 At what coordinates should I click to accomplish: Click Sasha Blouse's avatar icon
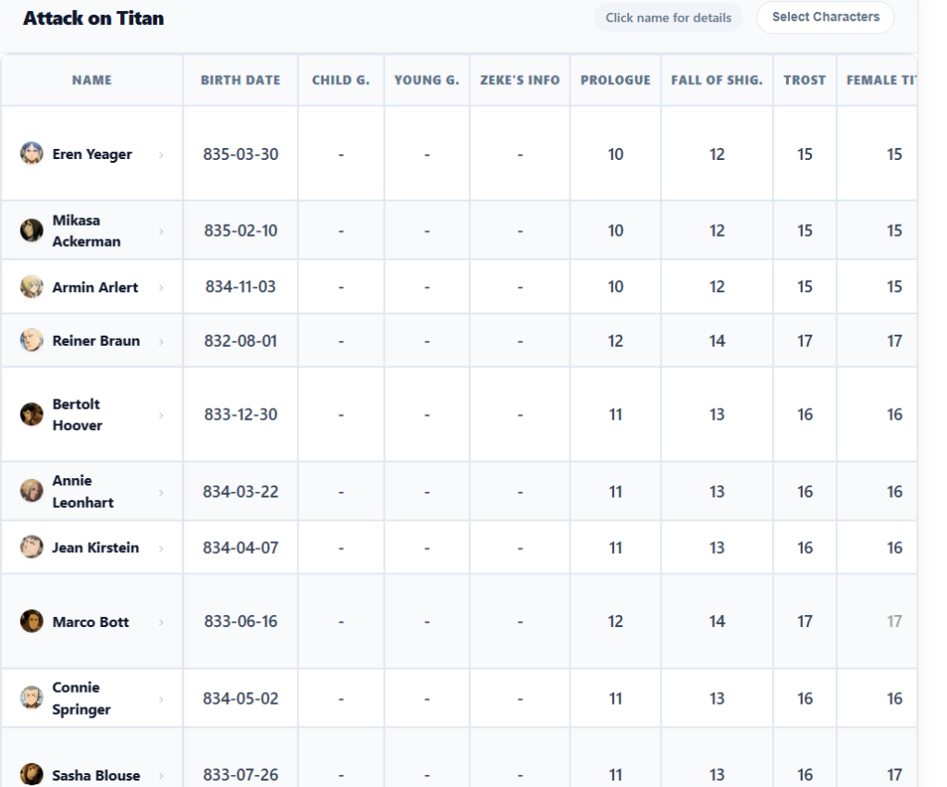pyautogui.click(x=31, y=774)
